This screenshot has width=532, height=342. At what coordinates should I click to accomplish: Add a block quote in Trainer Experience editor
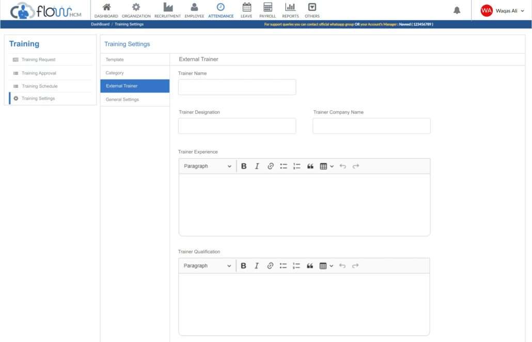pyautogui.click(x=310, y=166)
